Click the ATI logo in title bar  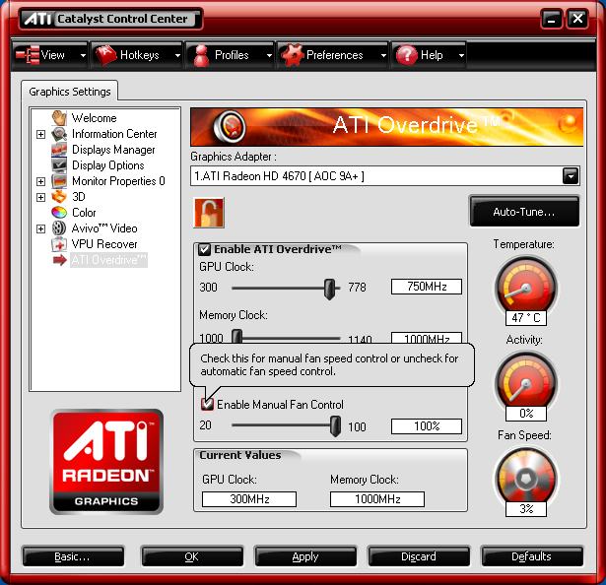[x=37, y=18]
